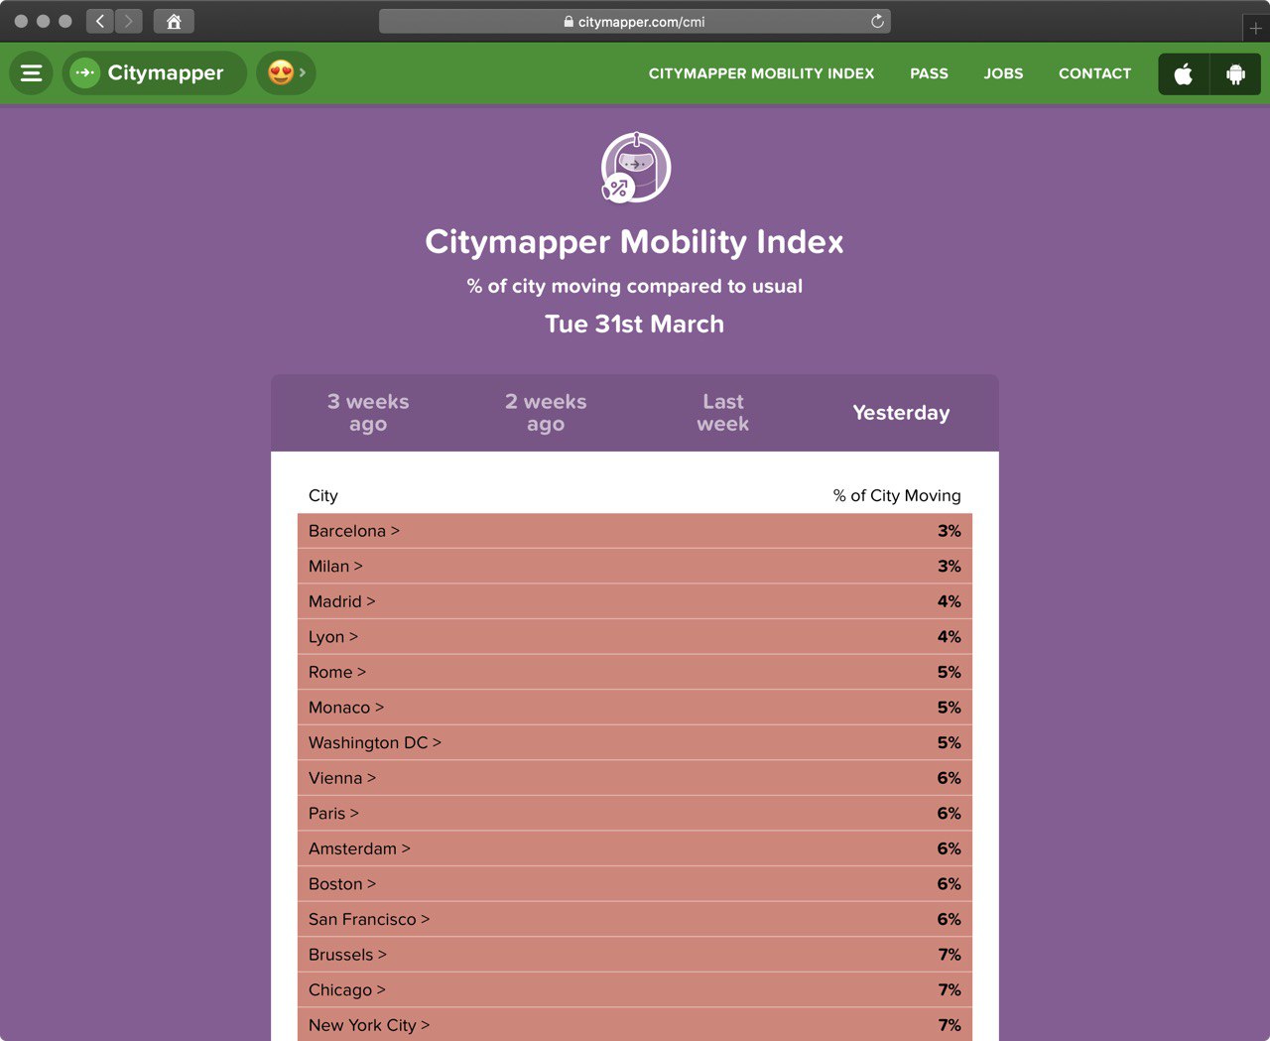Open the Contact nav link
The height and width of the screenshot is (1041, 1270).
pyautogui.click(x=1094, y=73)
